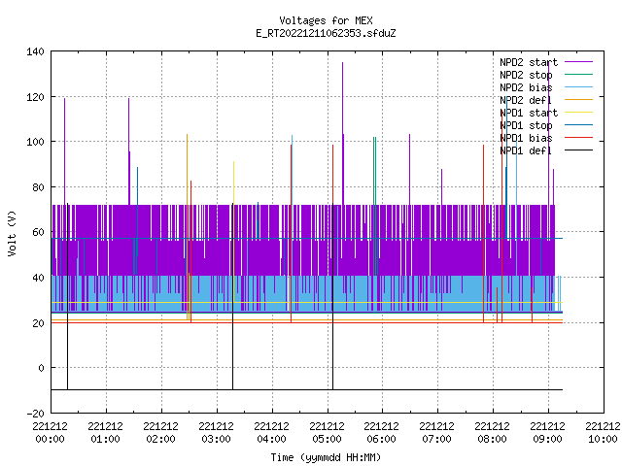Screen dimensions: 622x466
Task: Click the NPD1 bias red legend line
Action: pos(578,138)
